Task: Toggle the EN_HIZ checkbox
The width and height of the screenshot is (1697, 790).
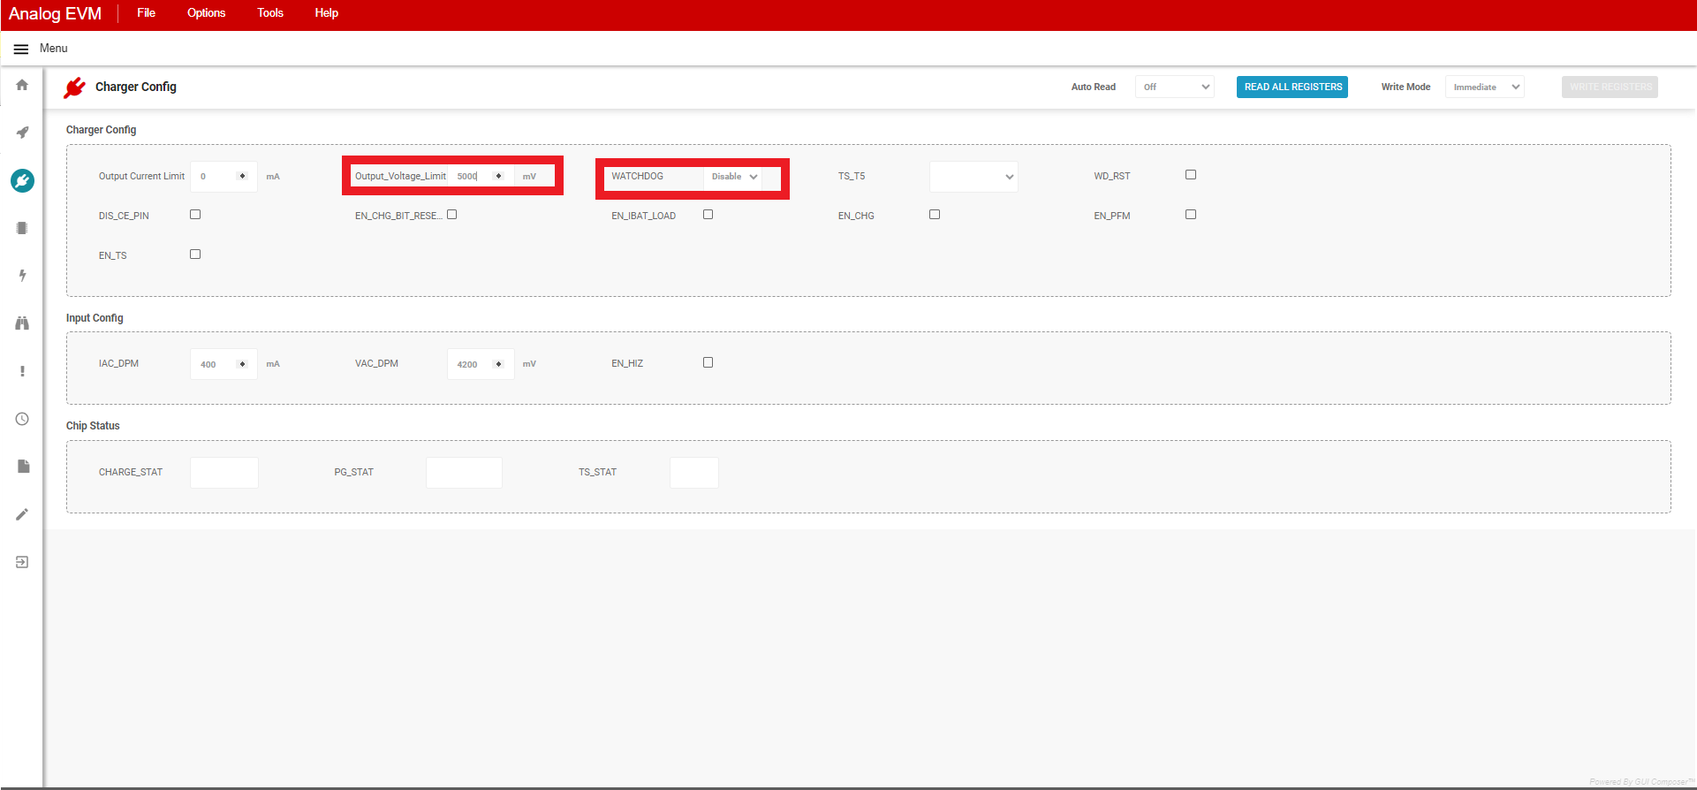Action: [708, 362]
